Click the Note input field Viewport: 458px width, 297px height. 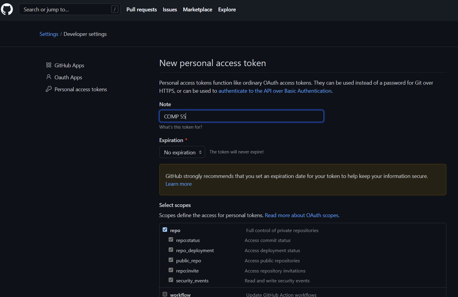coord(242,116)
